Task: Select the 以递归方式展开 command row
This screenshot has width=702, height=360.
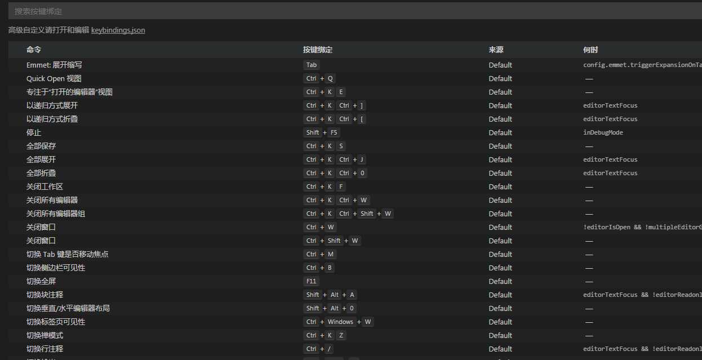Action: [52, 105]
